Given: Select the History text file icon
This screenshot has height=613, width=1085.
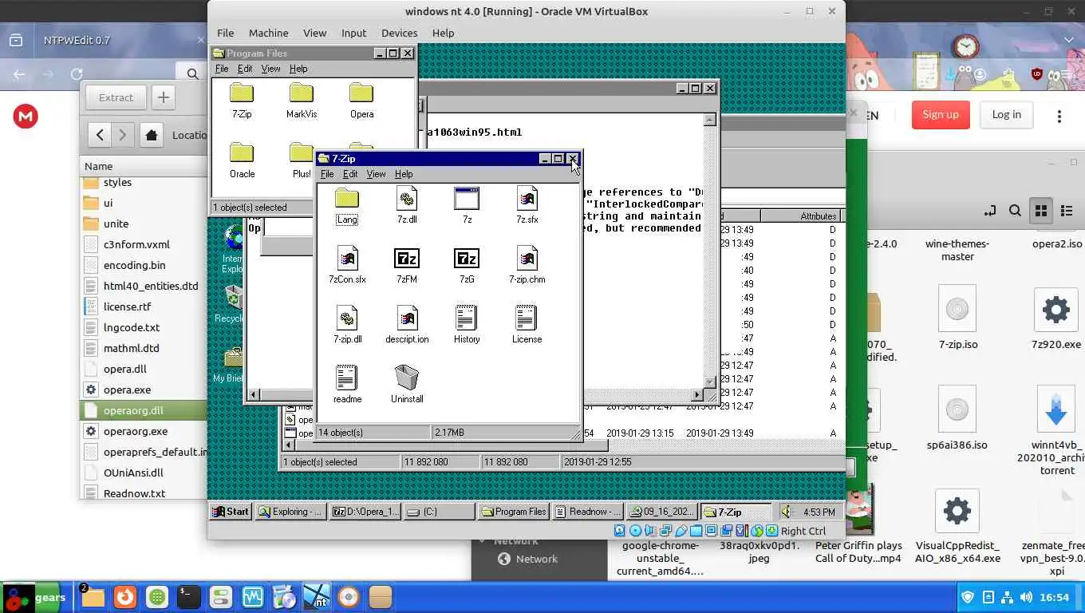Looking at the screenshot, I should (467, 318).
